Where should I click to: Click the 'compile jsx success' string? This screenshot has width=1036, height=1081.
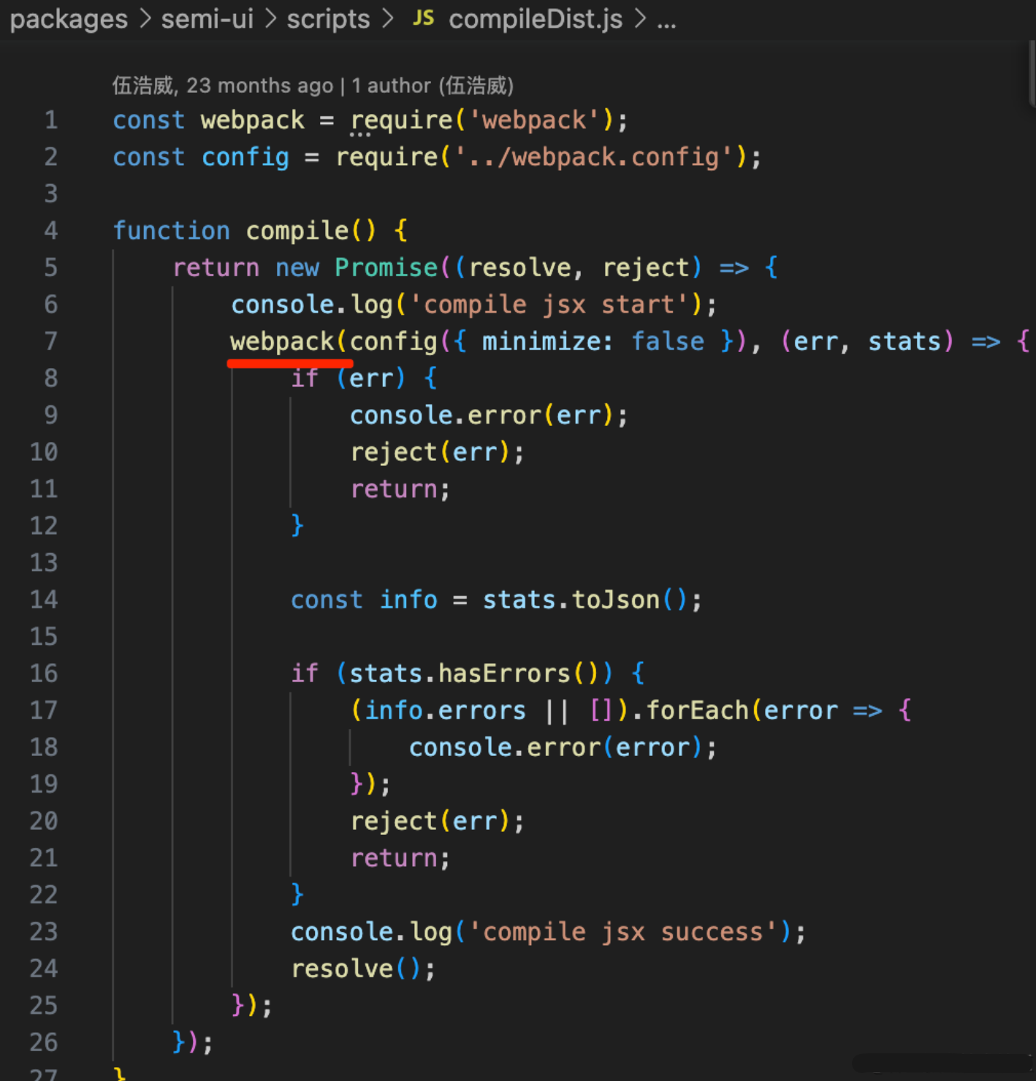pyautogui.click(x=622, y=932)
